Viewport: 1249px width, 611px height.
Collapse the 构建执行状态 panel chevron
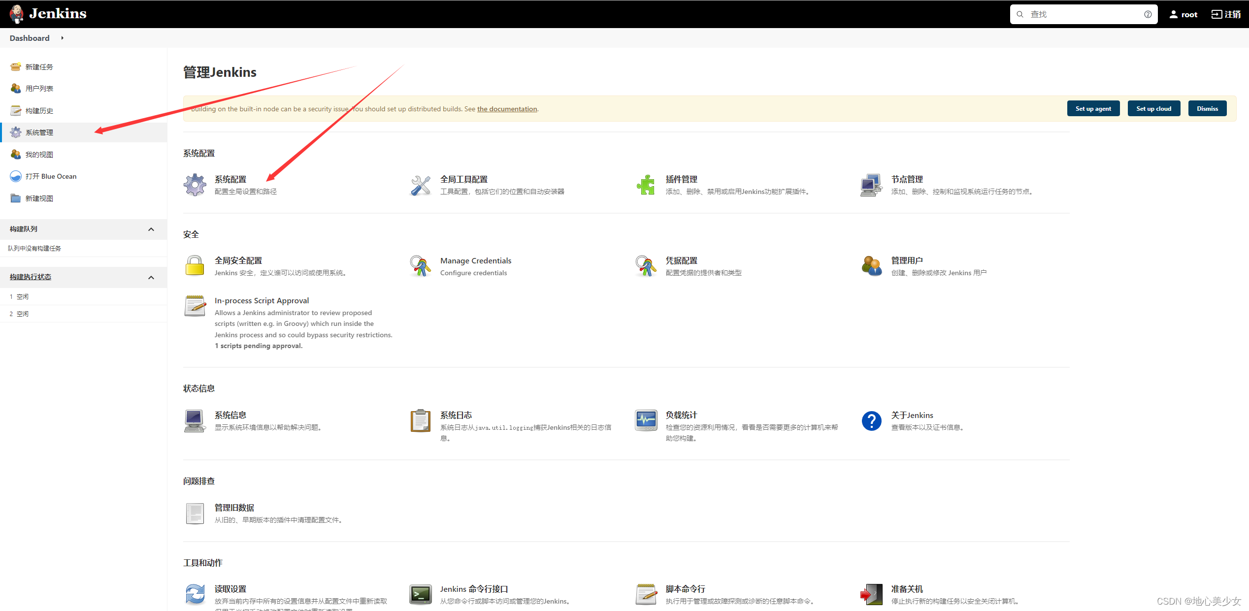(151, 278)
